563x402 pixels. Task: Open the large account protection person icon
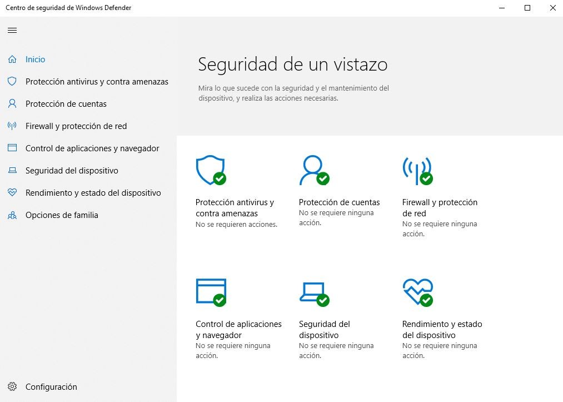[x=313, y=170]
